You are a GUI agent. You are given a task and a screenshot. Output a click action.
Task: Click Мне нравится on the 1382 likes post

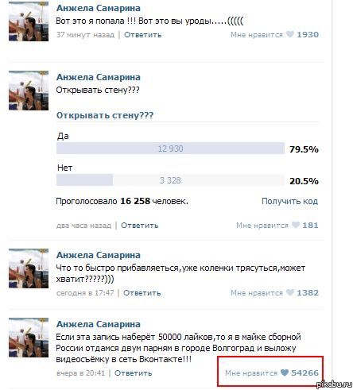257,293
